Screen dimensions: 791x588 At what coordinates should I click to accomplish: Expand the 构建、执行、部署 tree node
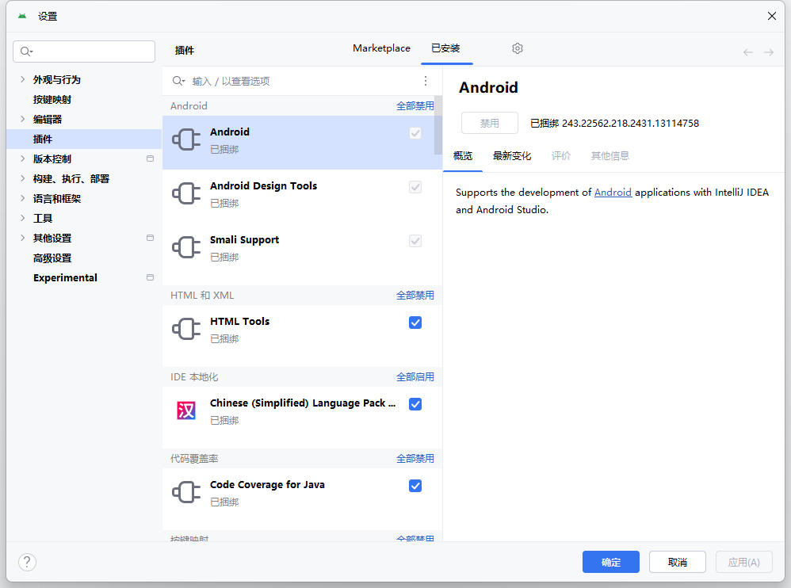23,178
